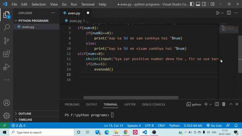Open Customize Layout icon
Image resolution: width=242 pixels, height=136 pixels.
click(213, 4)
